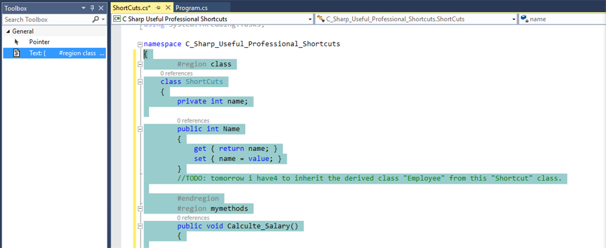Collapse the #region mymethods block
The height and width of the screenshot is (248, 606).
tap(140, 209)
